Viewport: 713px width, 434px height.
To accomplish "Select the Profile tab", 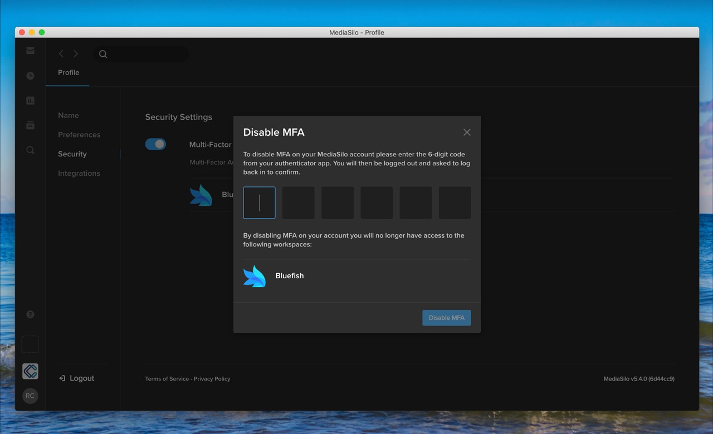I will tap(69, 72).
